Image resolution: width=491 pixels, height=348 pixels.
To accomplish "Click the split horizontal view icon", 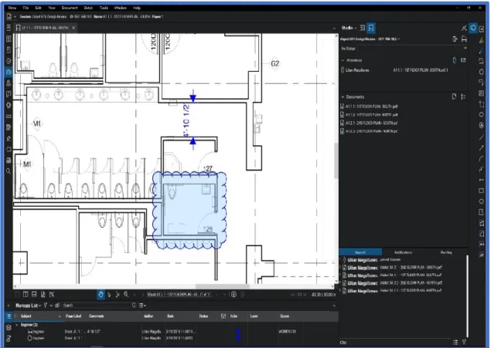I will pos(34,294).
